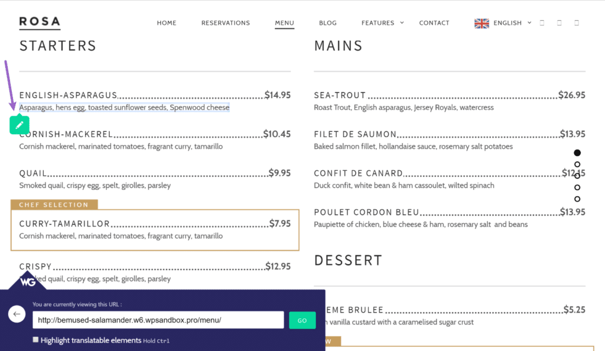
Task: Click the back arrow circle button
Action: tap(17, 314)
